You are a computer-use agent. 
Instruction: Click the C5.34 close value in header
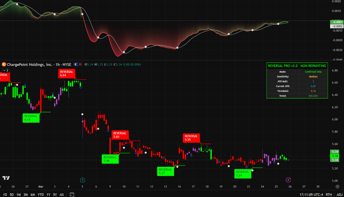click(x=118, y=65)
